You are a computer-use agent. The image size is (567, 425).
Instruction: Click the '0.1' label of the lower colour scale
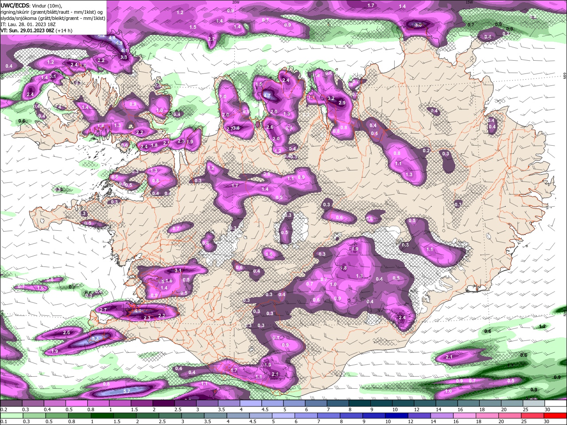click(3, 421)
